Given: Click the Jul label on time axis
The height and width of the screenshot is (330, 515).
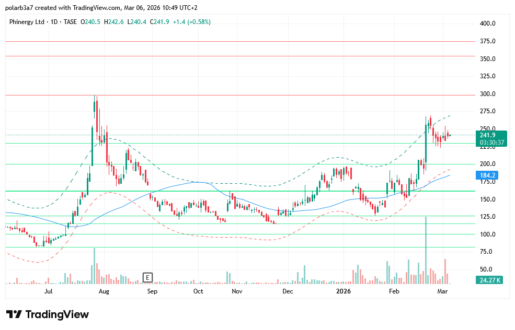Looking at the screenshot, I should (x=48, y=291).
